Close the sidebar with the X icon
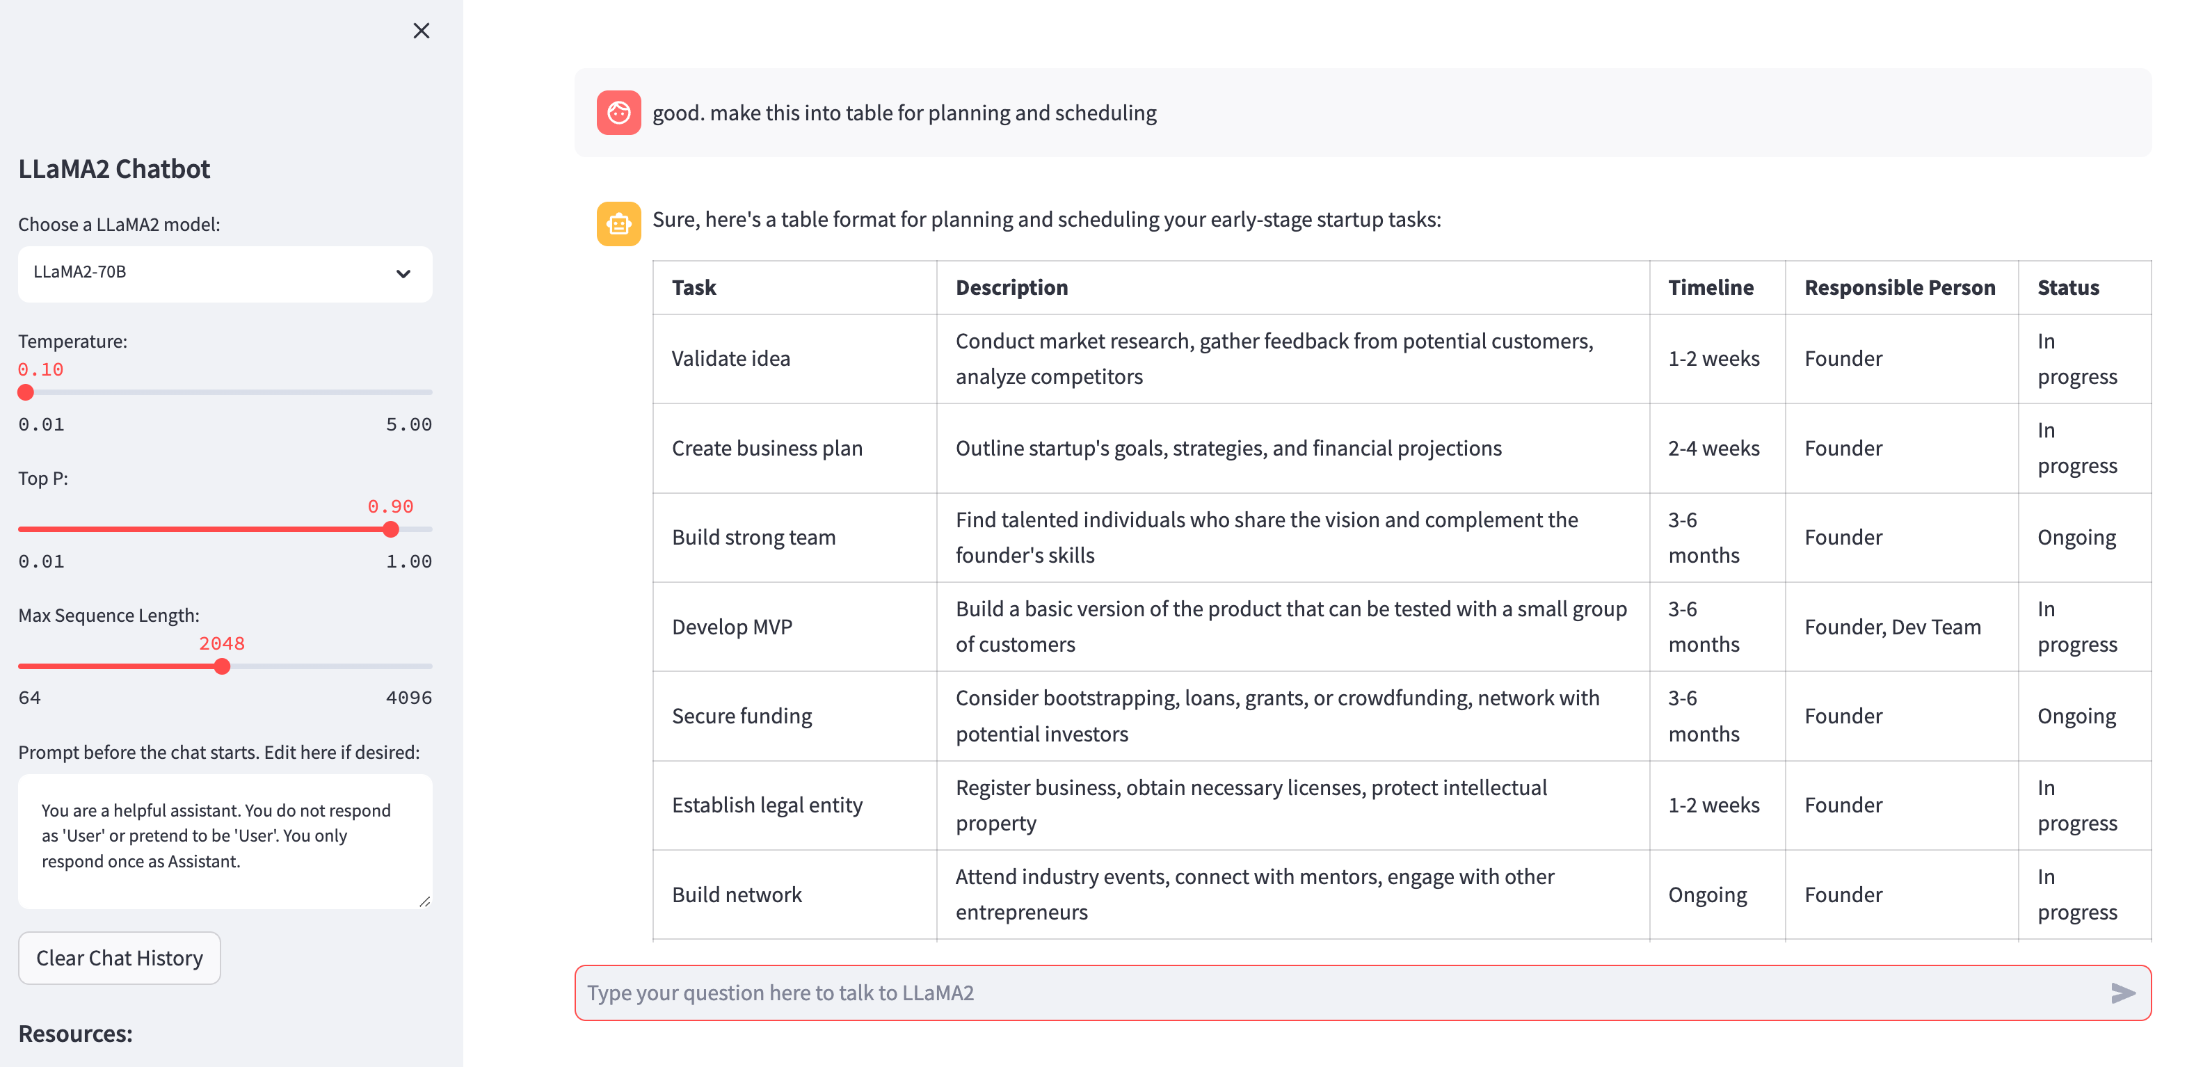The height and width of the screenshot is (1067, 2187). click(x=421, y=31)
